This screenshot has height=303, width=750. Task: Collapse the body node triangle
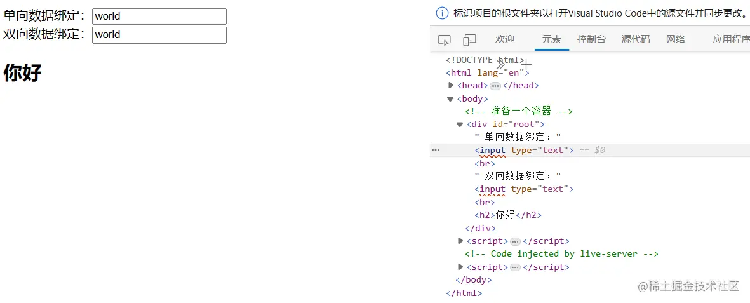450,99
